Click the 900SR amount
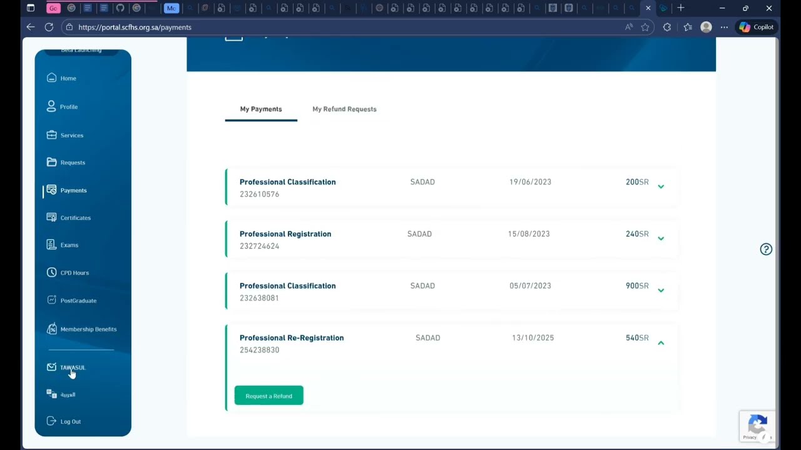 click(637, 286)
